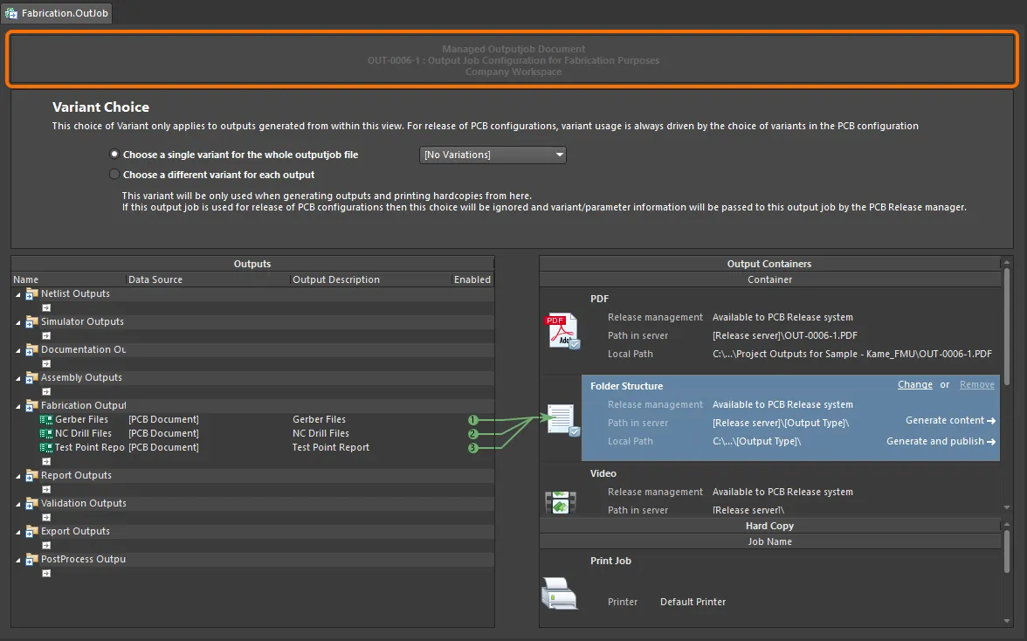This screenshot has height=641, width=1027.
Task: Click the Test Point Report output icon
Action: click(46, 448)
